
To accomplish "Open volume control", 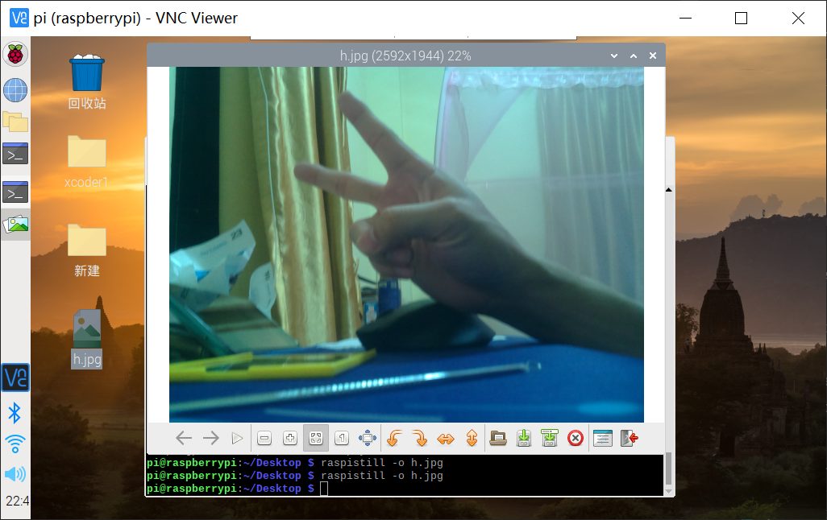I will tap(15, 474).
